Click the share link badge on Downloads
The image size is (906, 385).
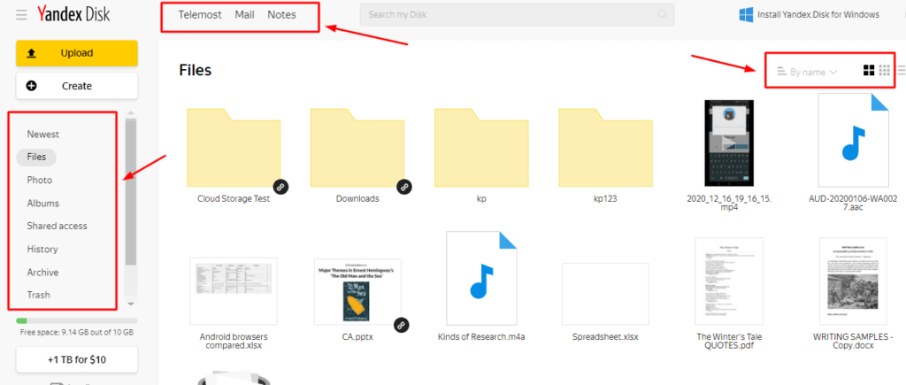[x=404, y=187]
